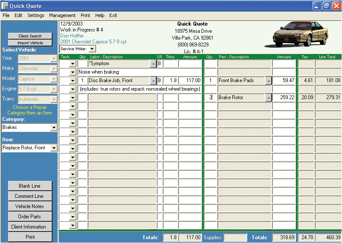Click the Noise when braking field

click(x=140, y=72)
